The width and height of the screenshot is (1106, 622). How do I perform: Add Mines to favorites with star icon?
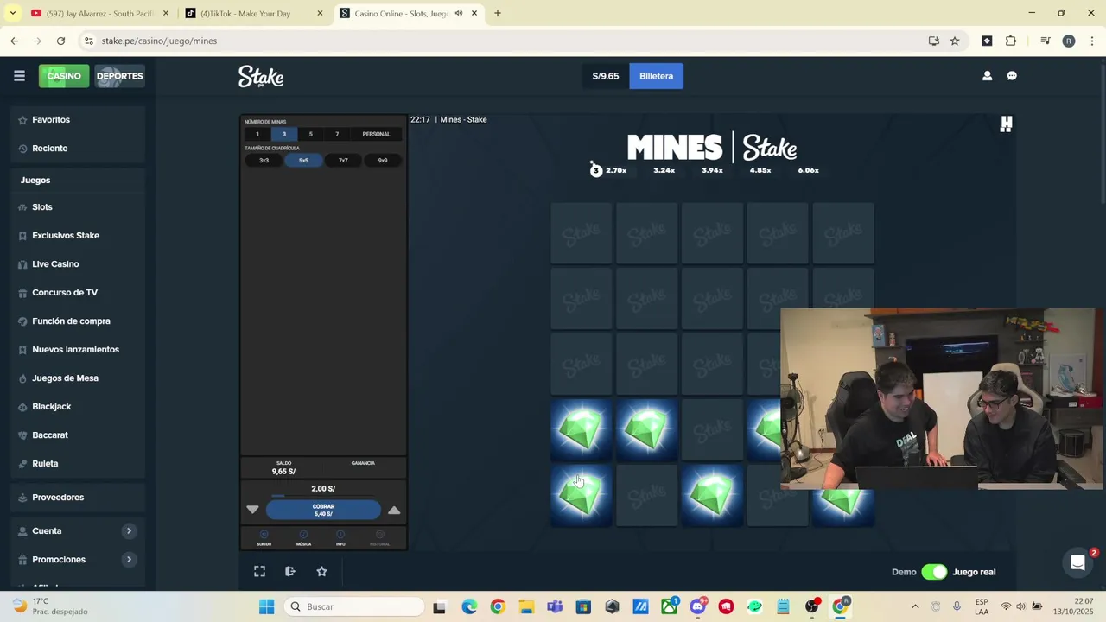point(321,571)
